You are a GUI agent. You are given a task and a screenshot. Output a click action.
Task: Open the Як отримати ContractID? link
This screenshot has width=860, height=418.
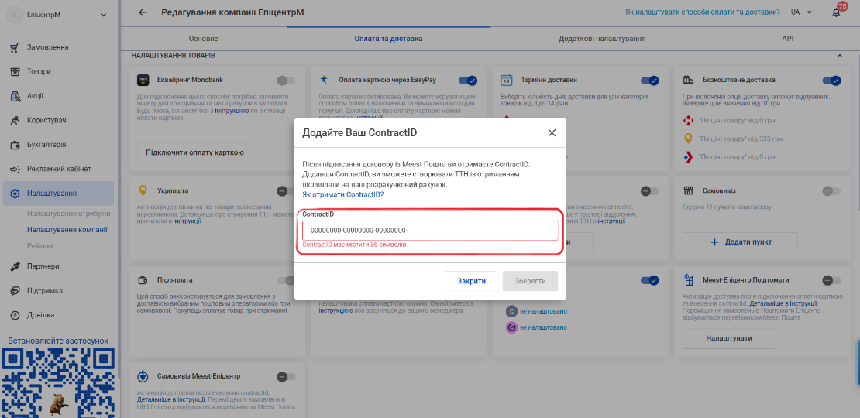coord(342,194)
